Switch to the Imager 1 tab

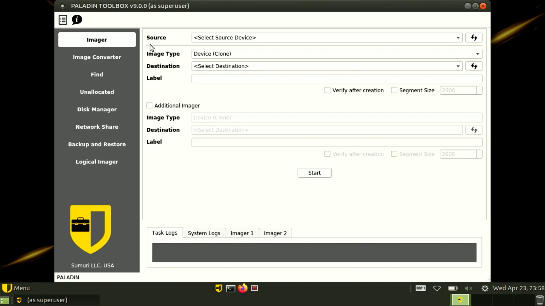pos(242,233)
